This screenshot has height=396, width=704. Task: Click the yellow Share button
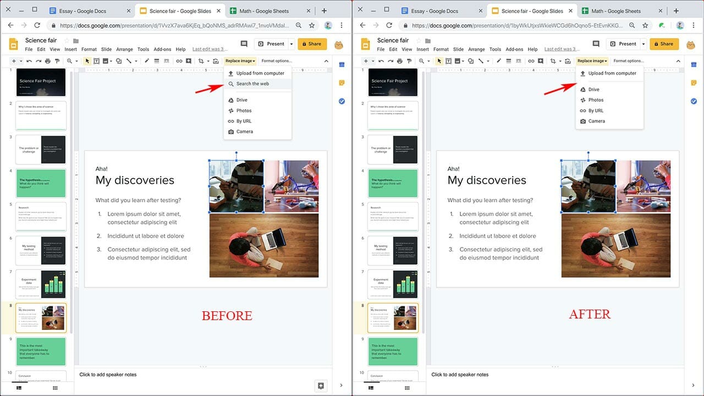click(312, 43)
